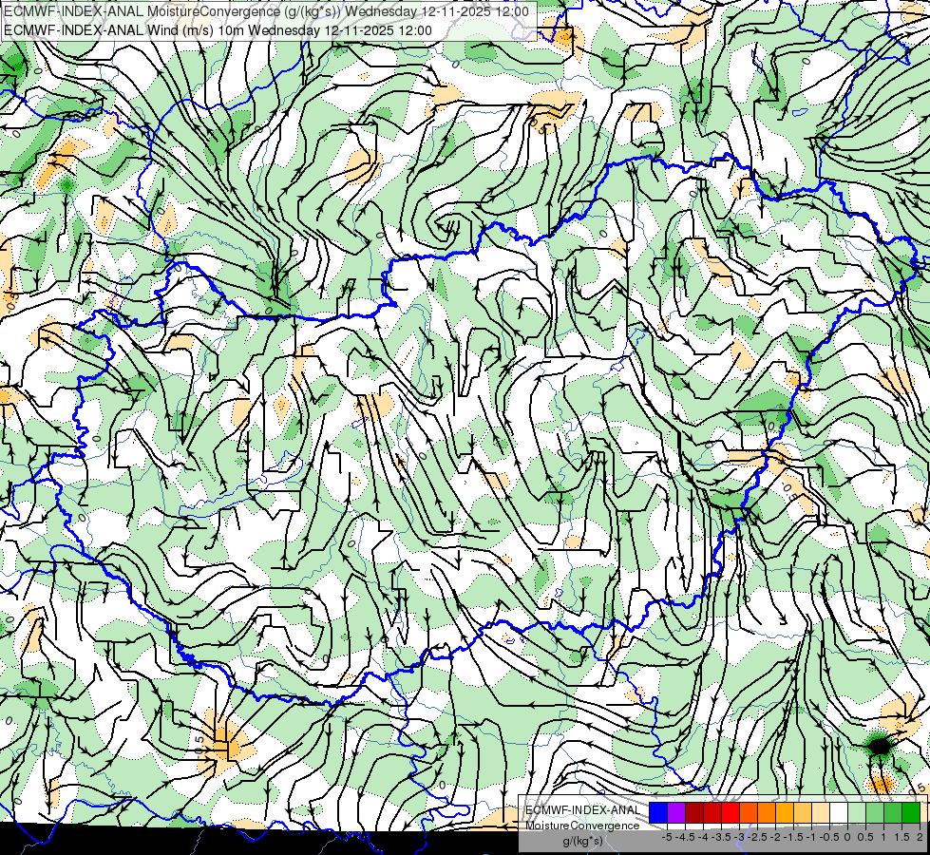Viewport: 930px width, 855px height.
Task: Click the orange swatch between -3 and -2.5
Action: click(749, 812)
